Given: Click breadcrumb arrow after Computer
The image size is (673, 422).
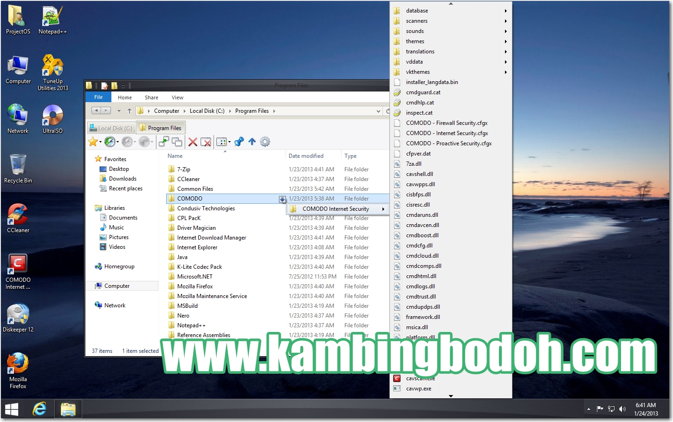Looking at the screenshot, I should tap(184, 111).
